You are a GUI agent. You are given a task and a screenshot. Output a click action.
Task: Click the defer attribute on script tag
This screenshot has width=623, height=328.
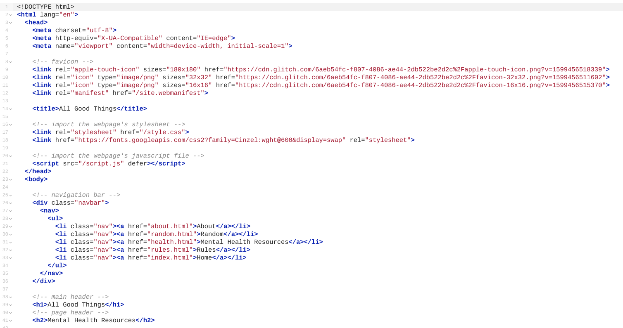(138, 164)
